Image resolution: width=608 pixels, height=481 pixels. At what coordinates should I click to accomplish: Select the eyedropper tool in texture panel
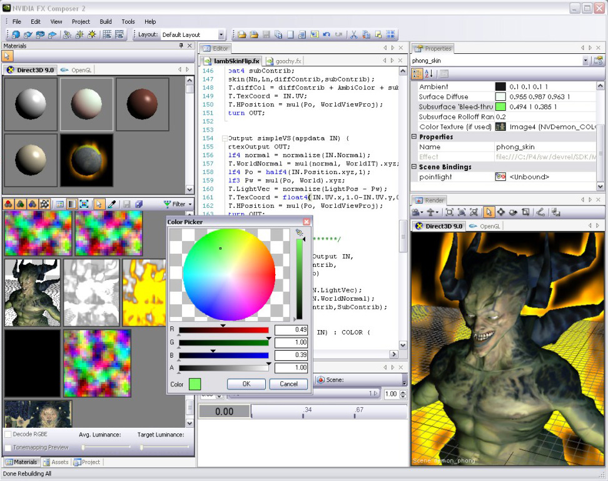pos(112,204)
